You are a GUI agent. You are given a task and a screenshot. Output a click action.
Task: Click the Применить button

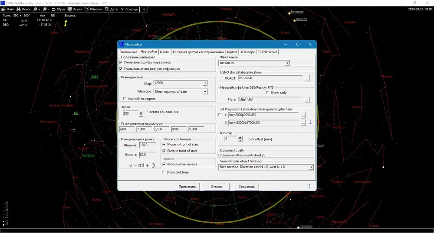click(187, 187)
